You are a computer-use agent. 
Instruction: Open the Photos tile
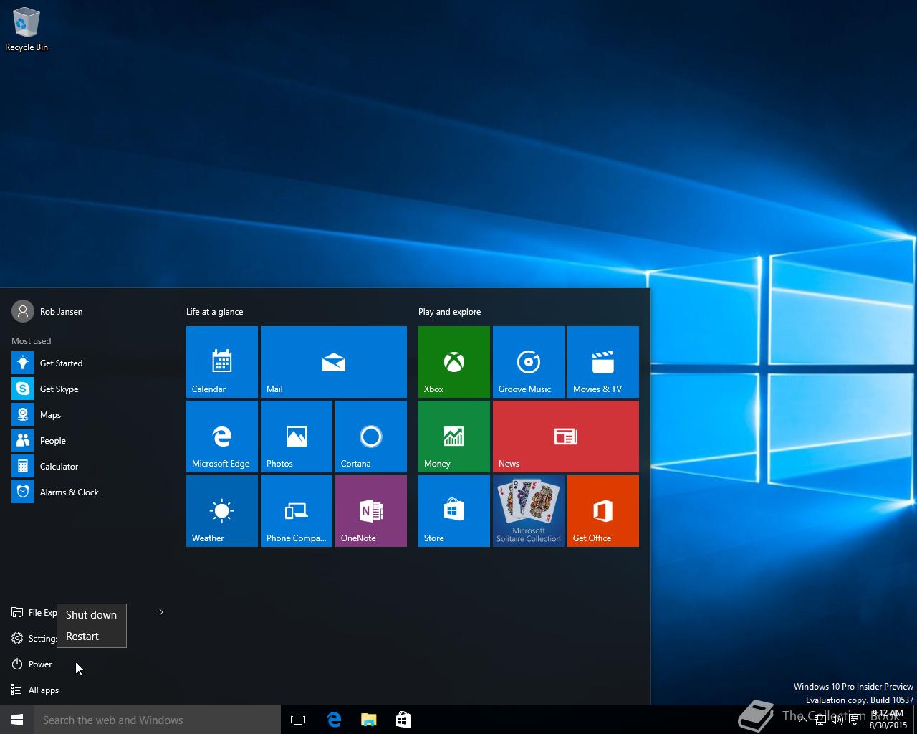tap(297, 437)
